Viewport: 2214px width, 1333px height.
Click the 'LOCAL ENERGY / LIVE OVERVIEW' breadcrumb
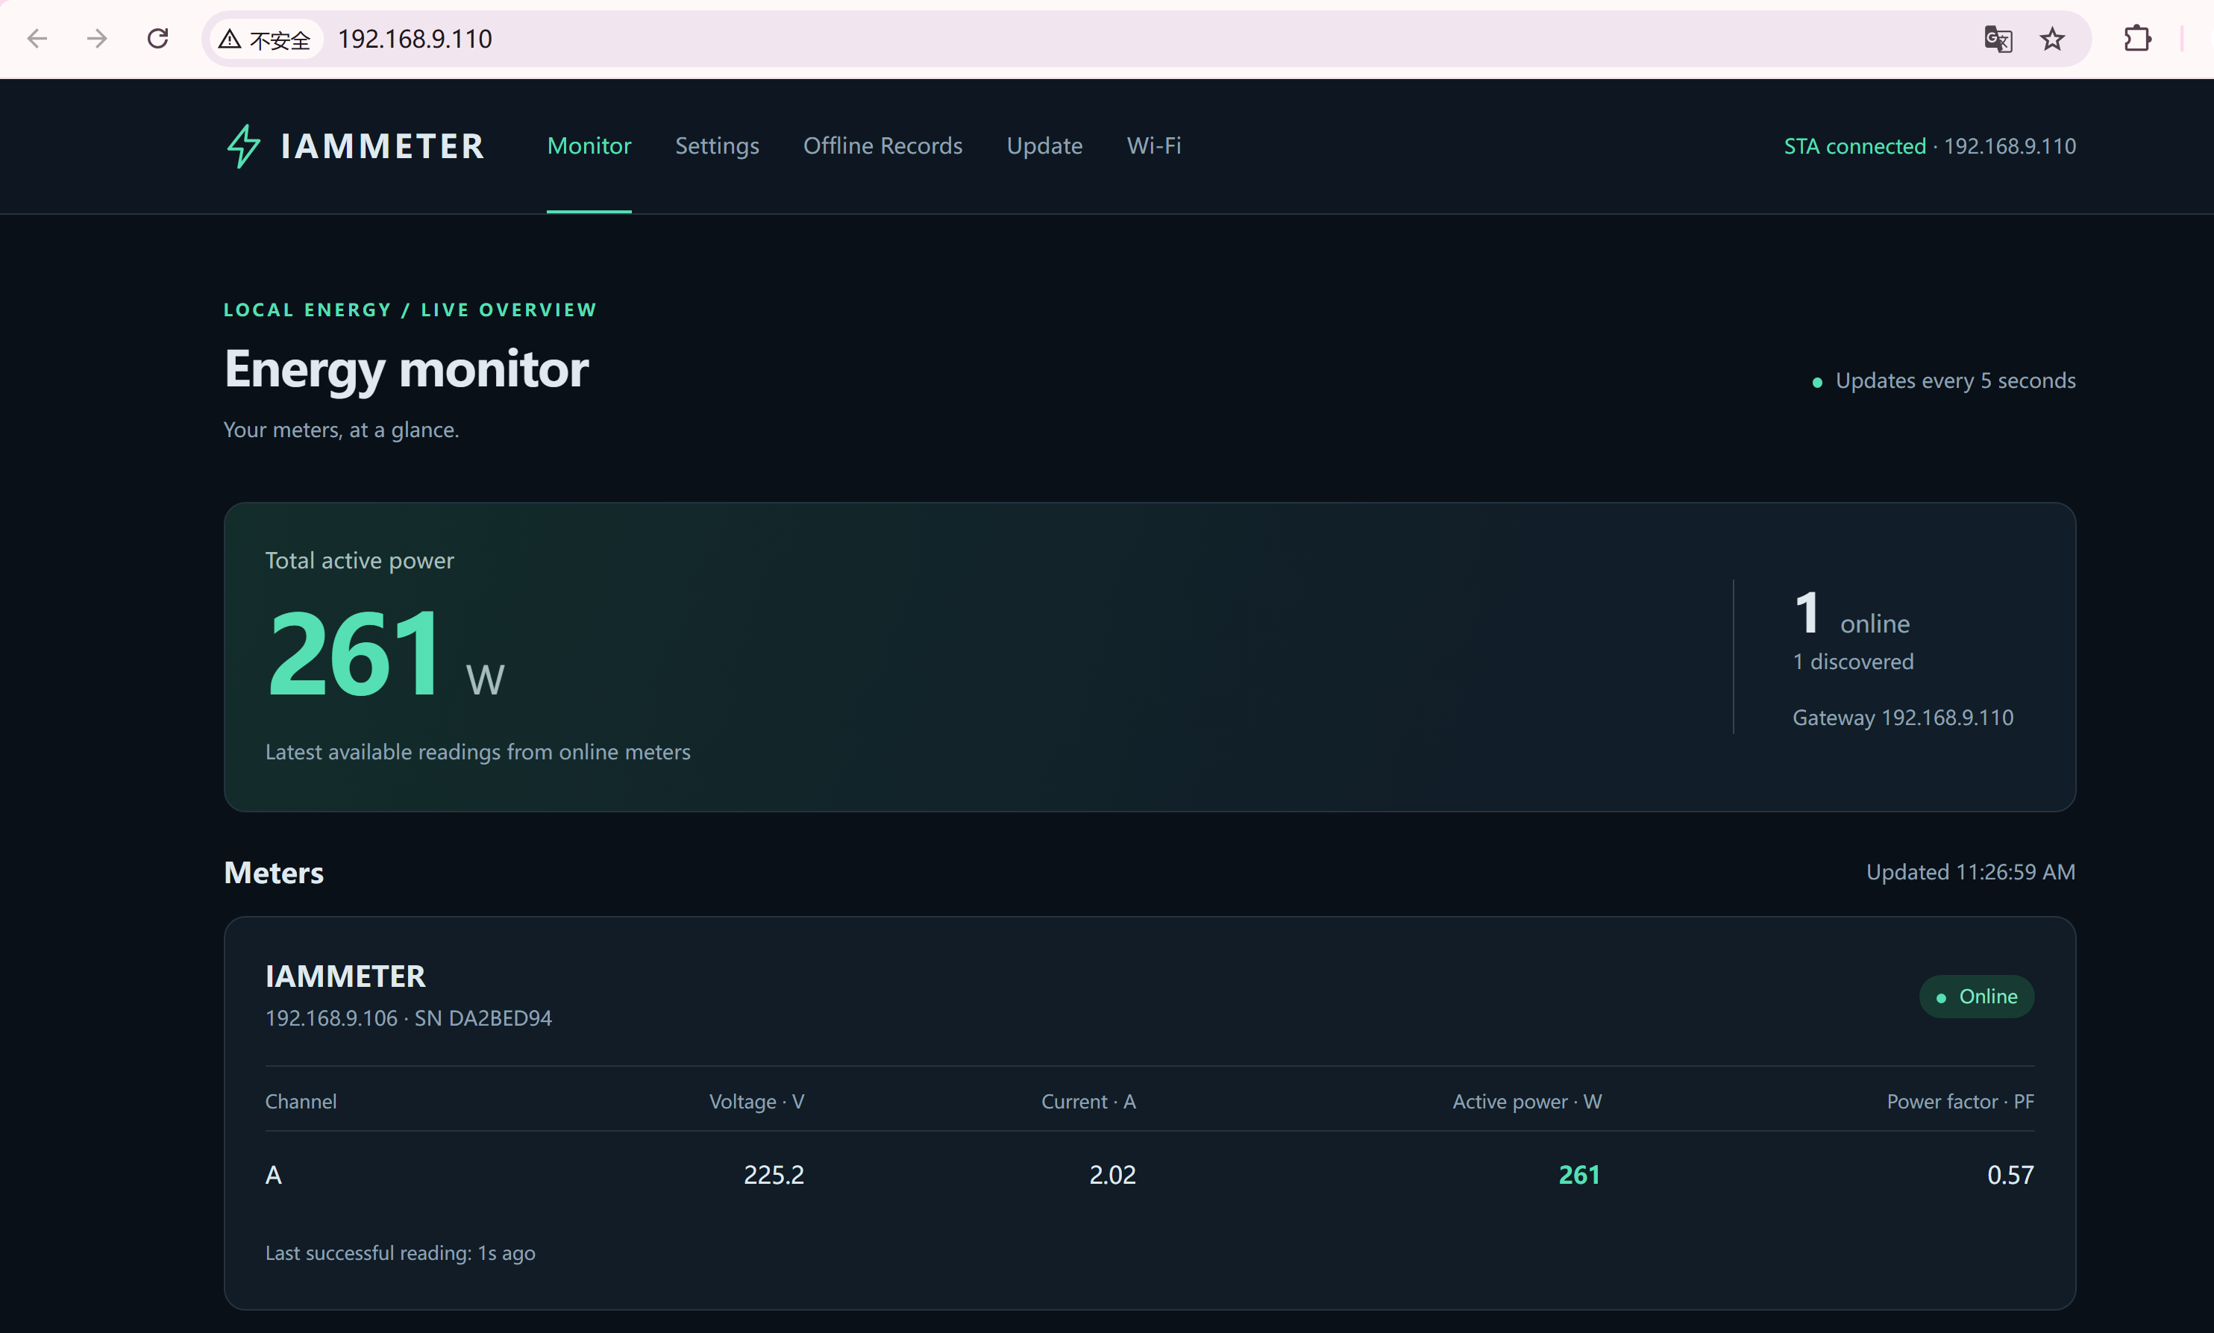(x=410, y=310)
